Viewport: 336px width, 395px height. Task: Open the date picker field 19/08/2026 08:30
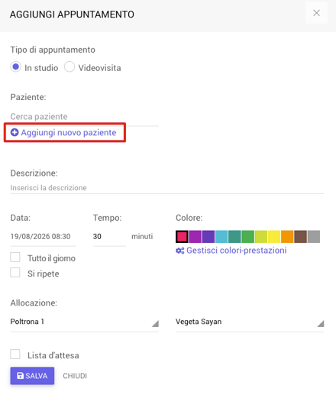click(x=43, y=237)
